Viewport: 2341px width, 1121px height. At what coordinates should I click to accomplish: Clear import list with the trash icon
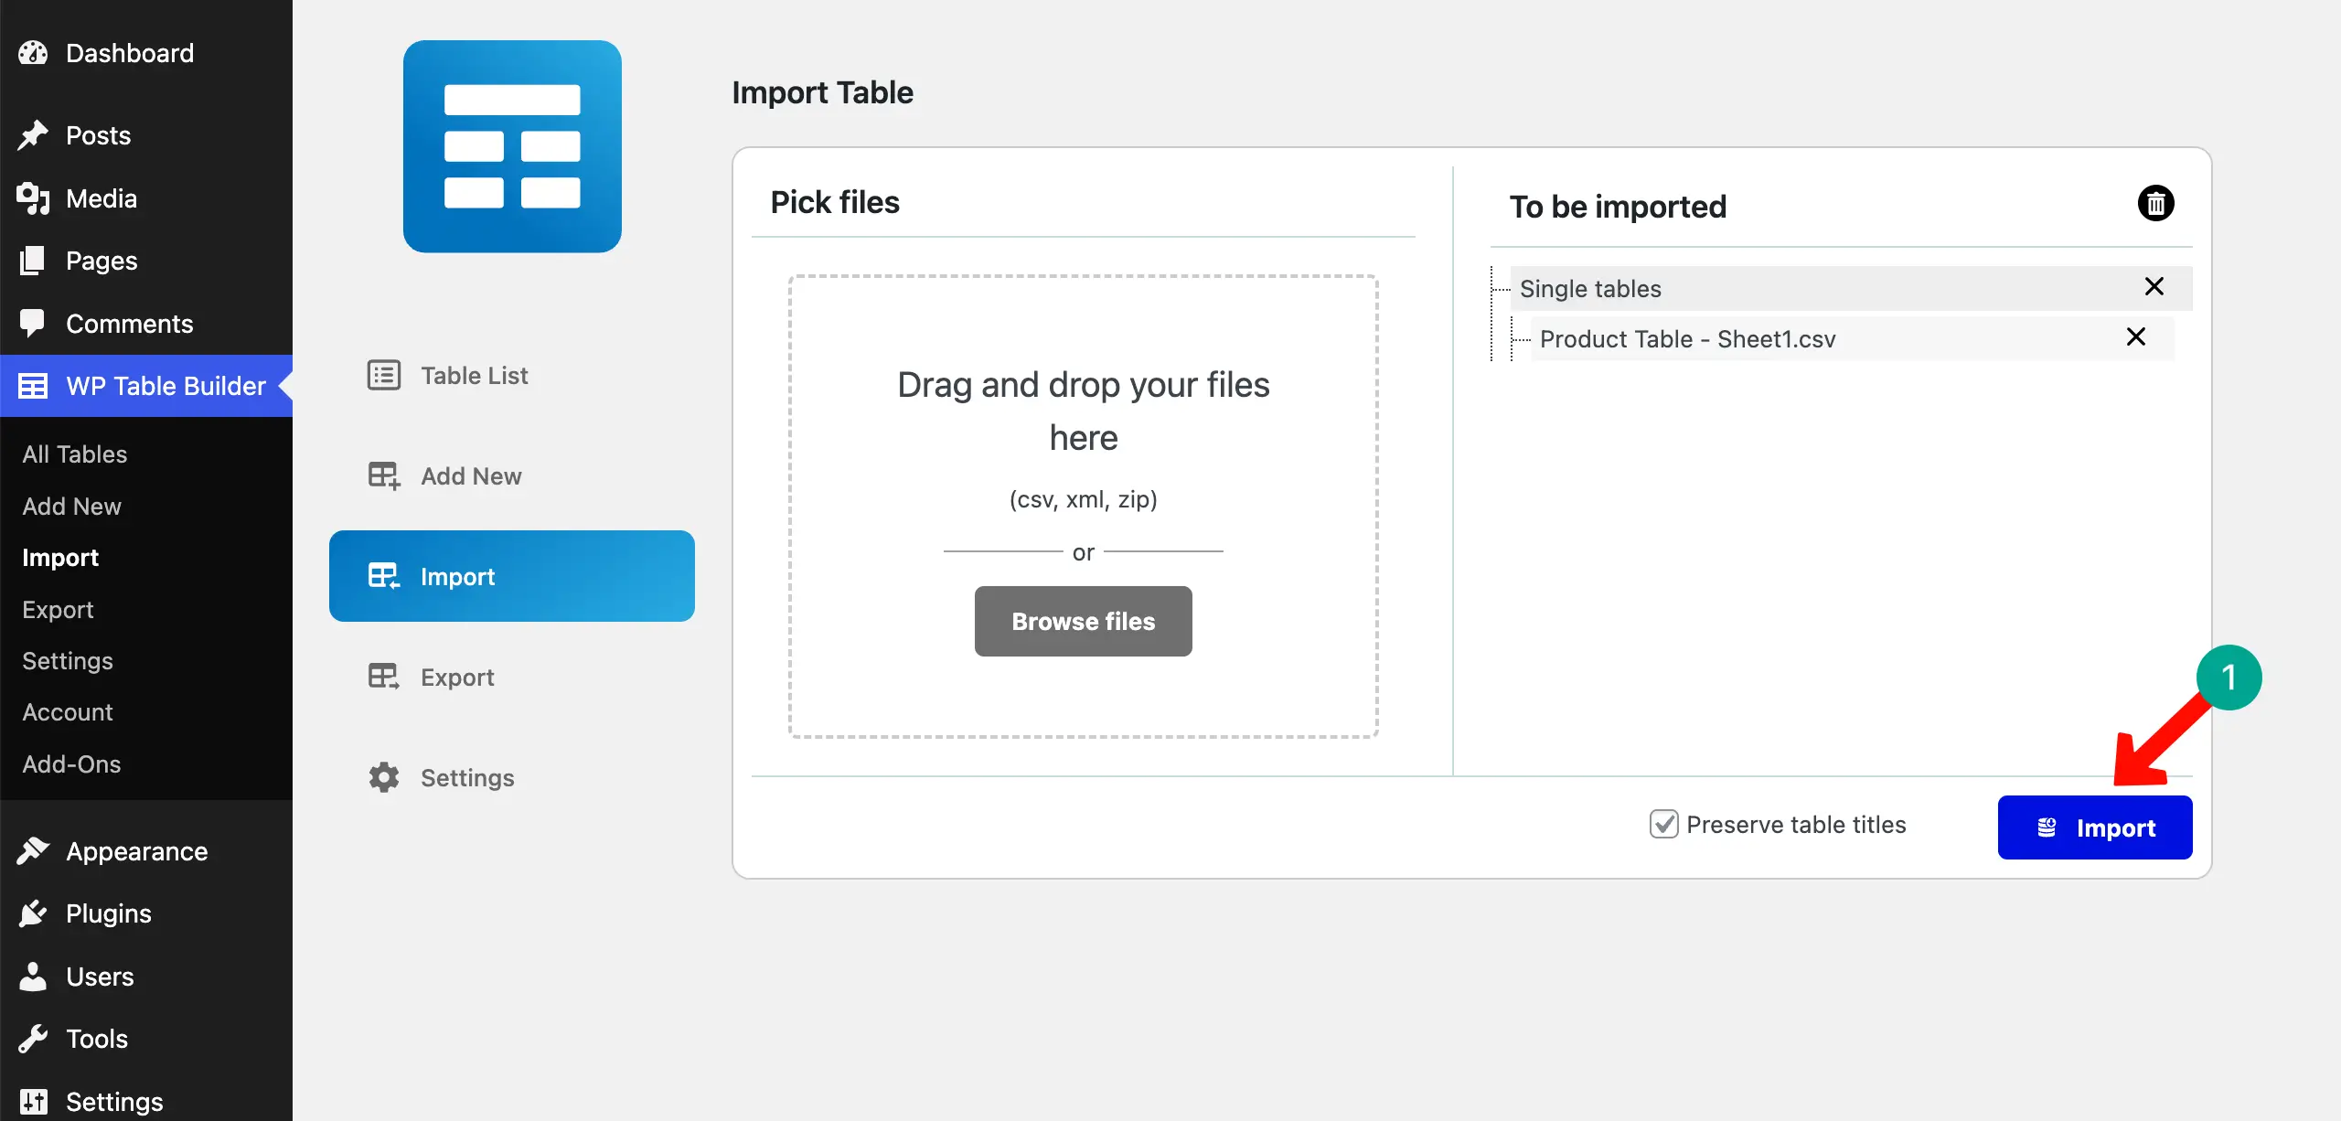point(2156,202)
